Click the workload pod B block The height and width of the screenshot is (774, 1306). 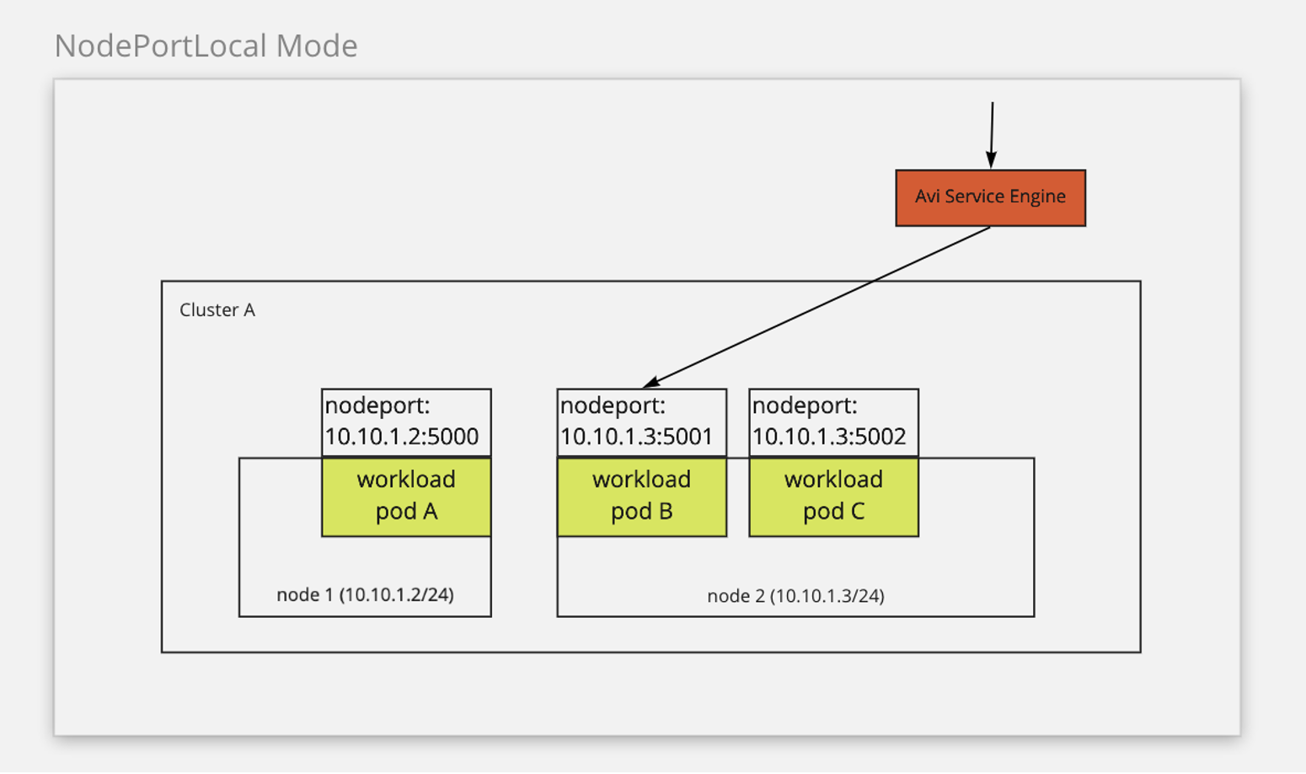641,497
